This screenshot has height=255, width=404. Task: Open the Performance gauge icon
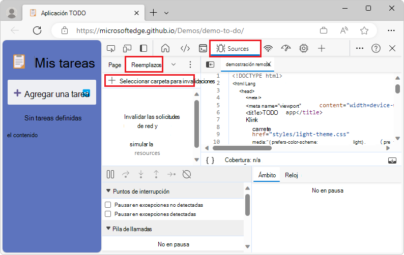pyautogui.click(x=285, y=49)
